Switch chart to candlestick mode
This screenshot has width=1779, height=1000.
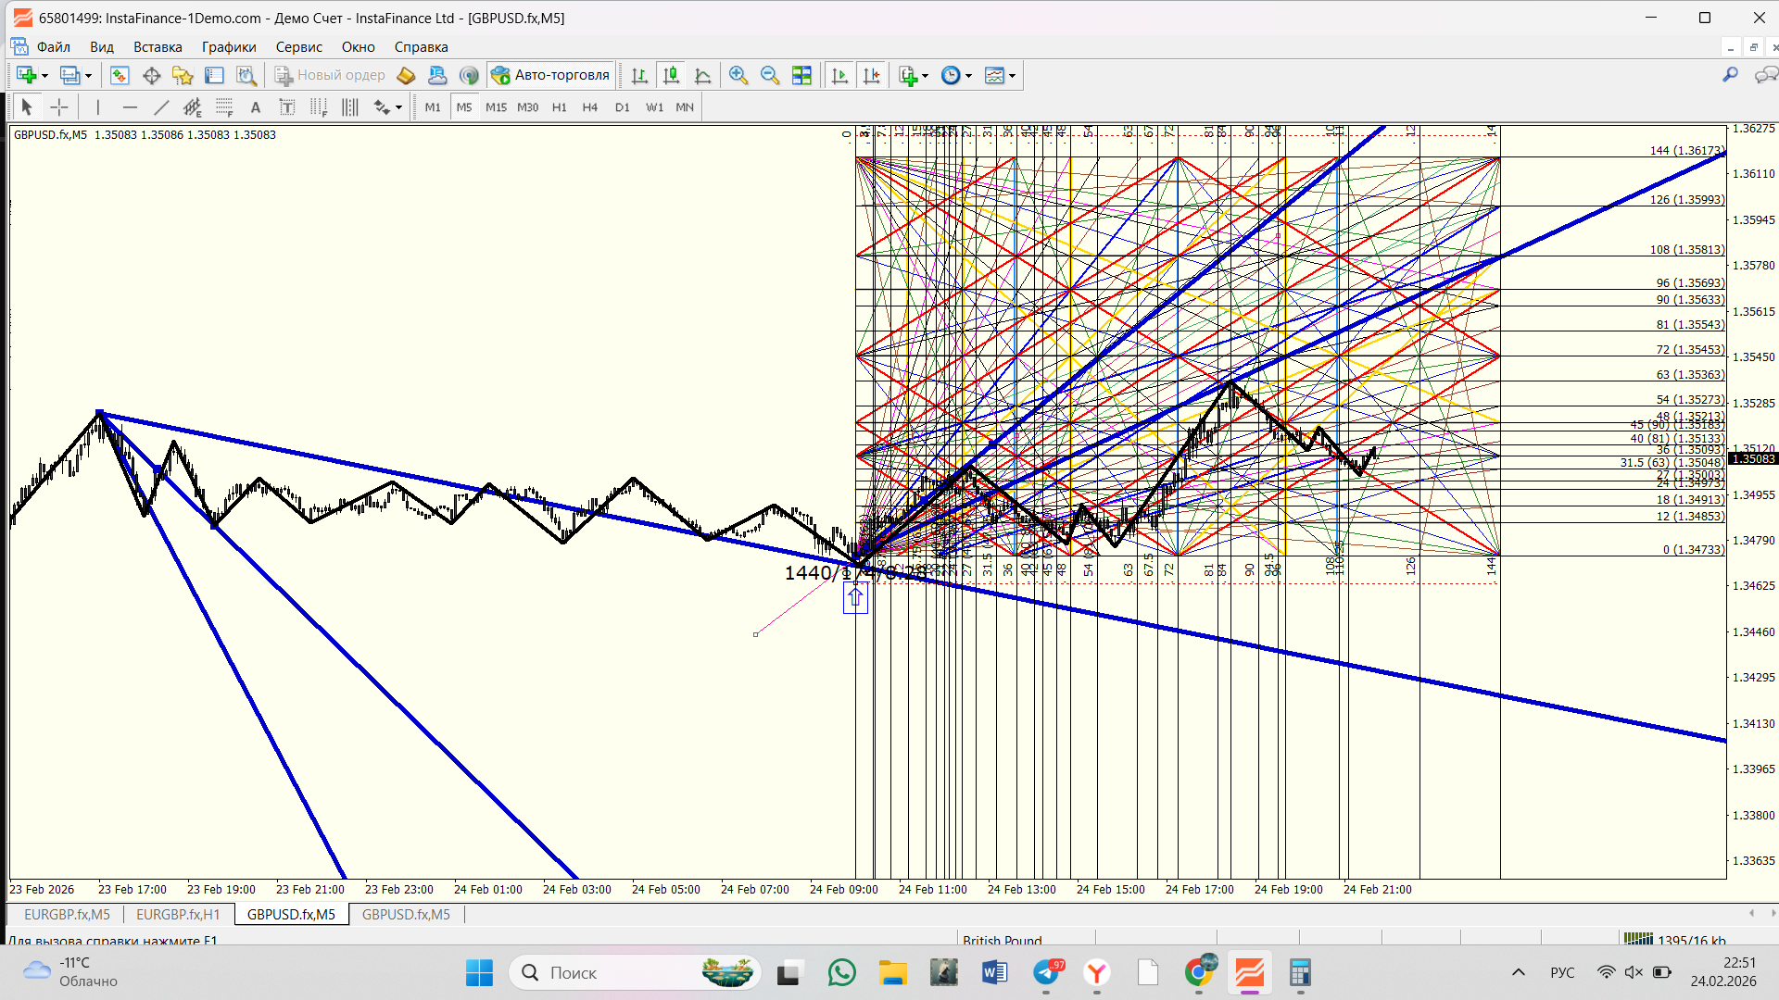(x=671, y=76)
